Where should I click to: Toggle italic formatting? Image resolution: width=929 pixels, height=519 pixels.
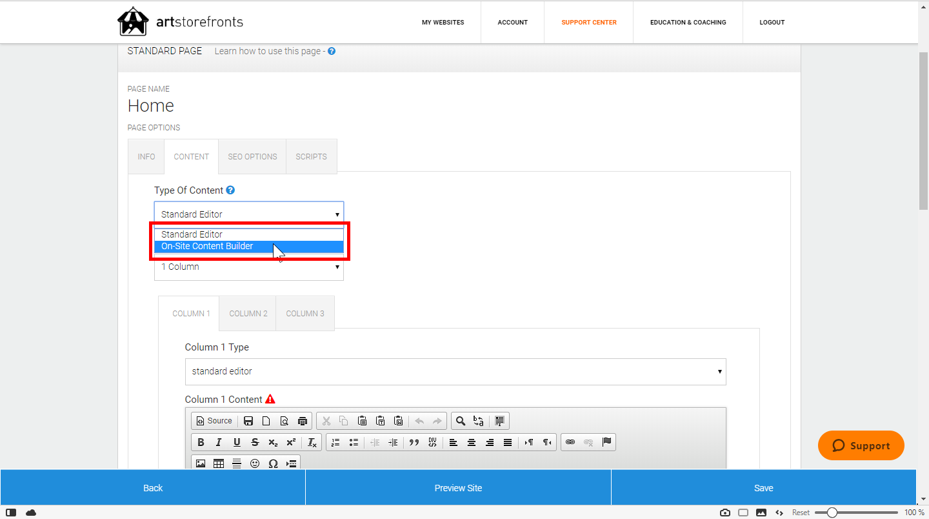(219, 442)
